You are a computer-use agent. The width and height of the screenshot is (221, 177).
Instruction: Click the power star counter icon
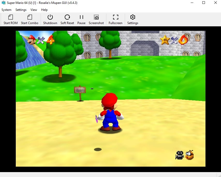[x=165, y=40]
